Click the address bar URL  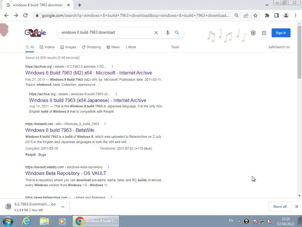click(x=135, y=15)
